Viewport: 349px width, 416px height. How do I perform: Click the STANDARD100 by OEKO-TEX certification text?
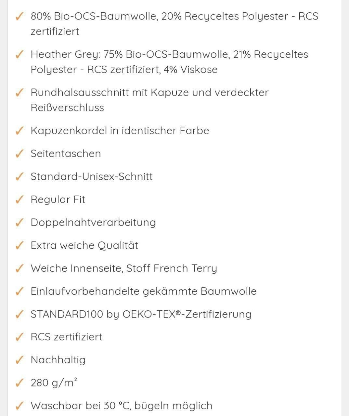pos(141,314)
